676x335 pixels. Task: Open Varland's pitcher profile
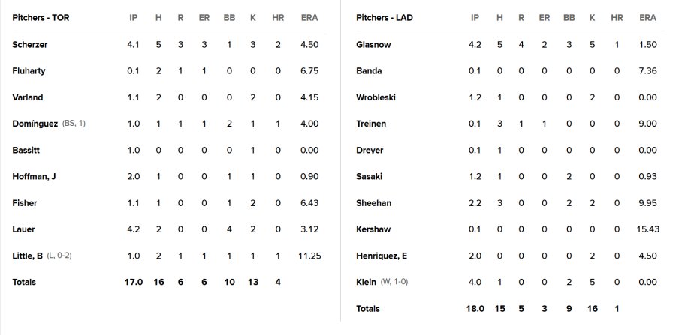[x=28, y=97]
